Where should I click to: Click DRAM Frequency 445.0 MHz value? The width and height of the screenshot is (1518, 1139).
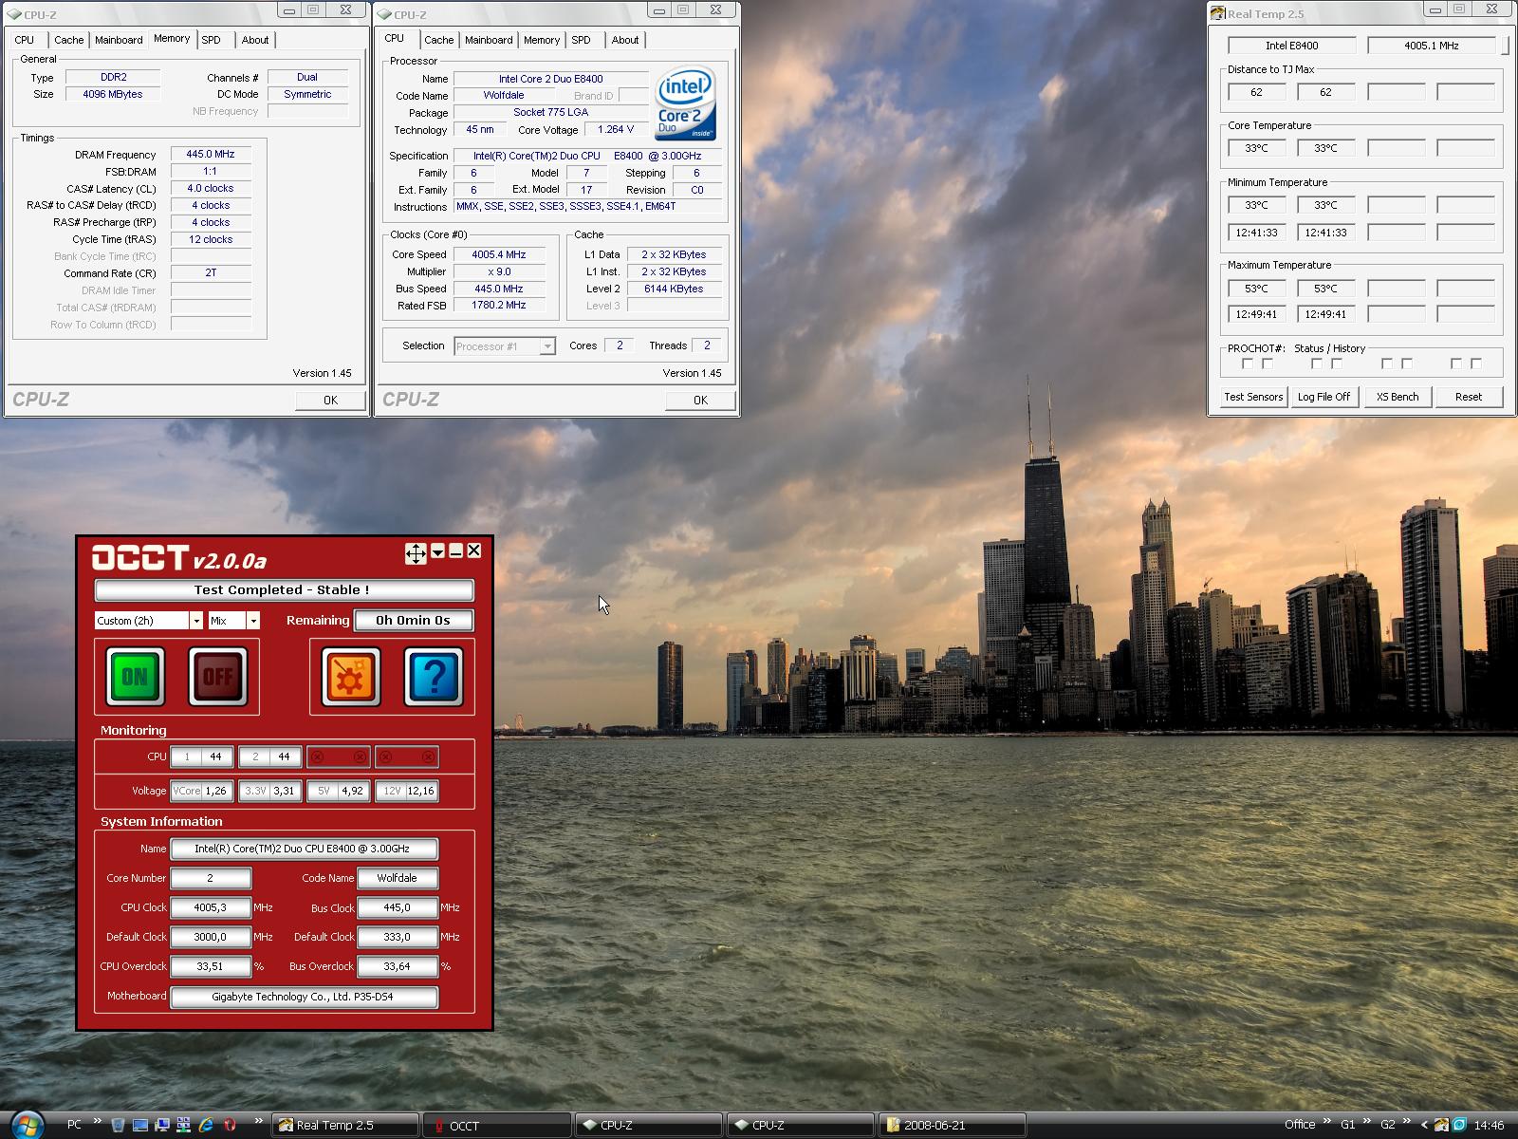[211, 154]
